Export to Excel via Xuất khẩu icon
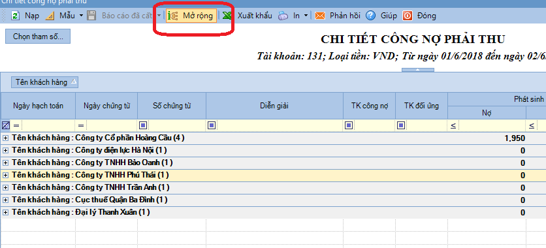 [227, 16]
